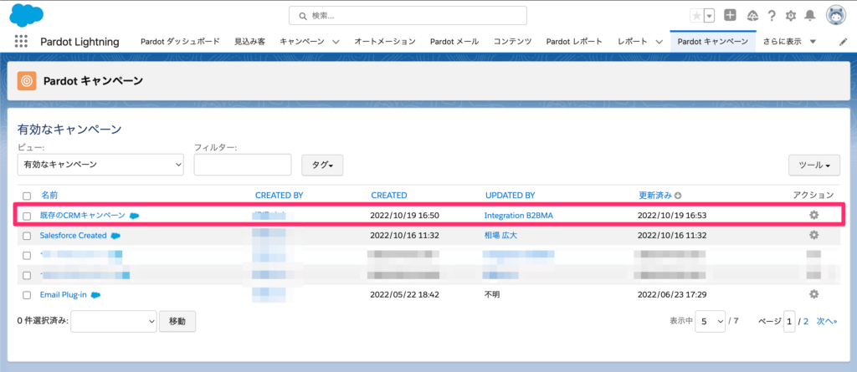The width and height of the screenshot is (857, 372).
Task: Switch to Pardot ダッシュボード tab
Action: (x=180, y=42)
